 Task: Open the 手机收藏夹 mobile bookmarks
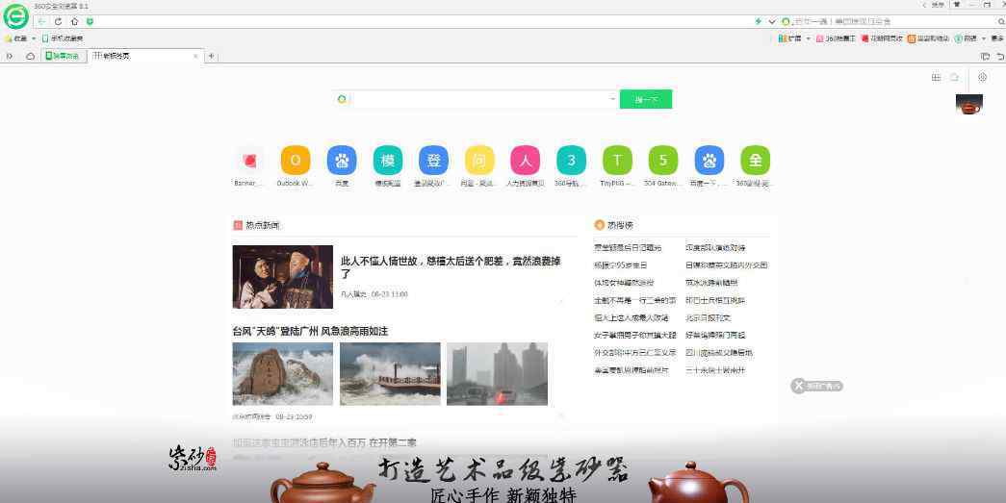pos(63,38)
